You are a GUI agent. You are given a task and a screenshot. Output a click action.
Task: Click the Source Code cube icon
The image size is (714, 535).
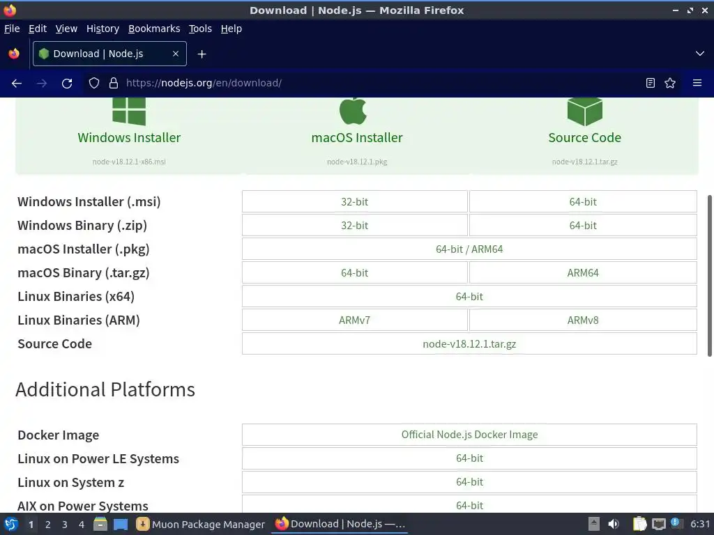[x=585, y=111]
